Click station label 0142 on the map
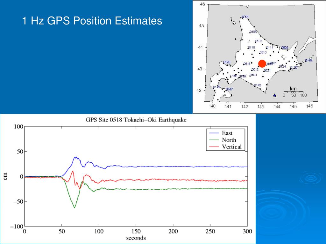The height and width of the screenshot is (244, 326). coord(257,85)
